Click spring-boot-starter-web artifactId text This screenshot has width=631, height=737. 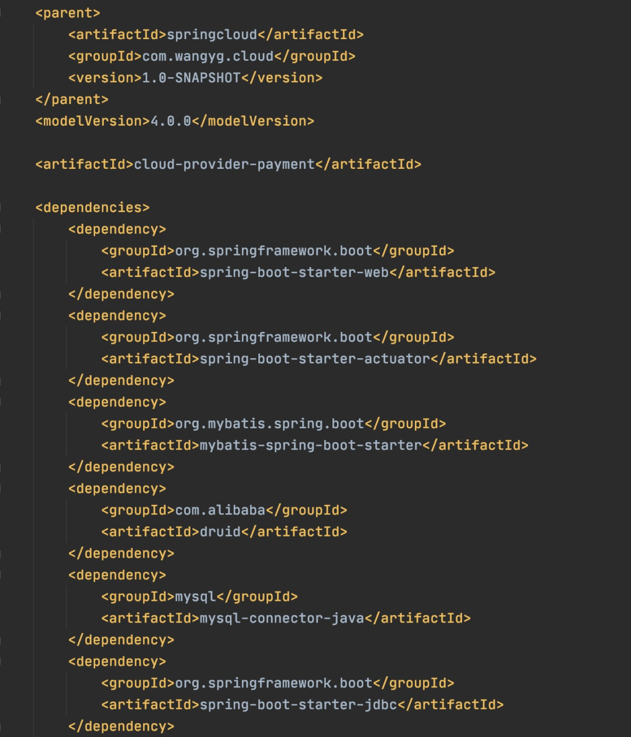294,272
